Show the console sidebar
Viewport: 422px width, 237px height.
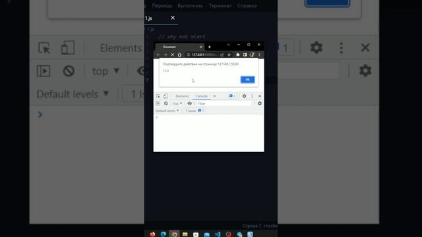[x=158, y=103]
